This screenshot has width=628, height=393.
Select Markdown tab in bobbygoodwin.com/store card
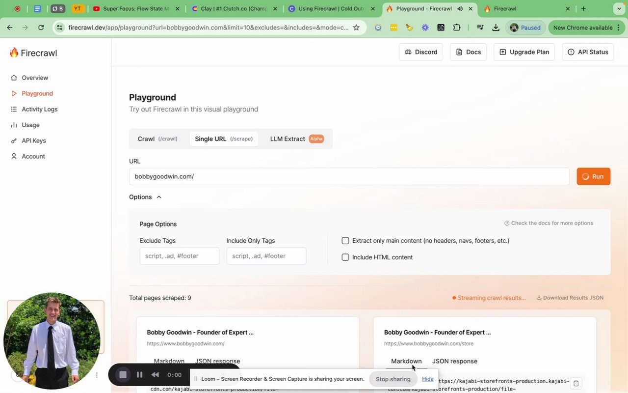[x=406, y=361]
